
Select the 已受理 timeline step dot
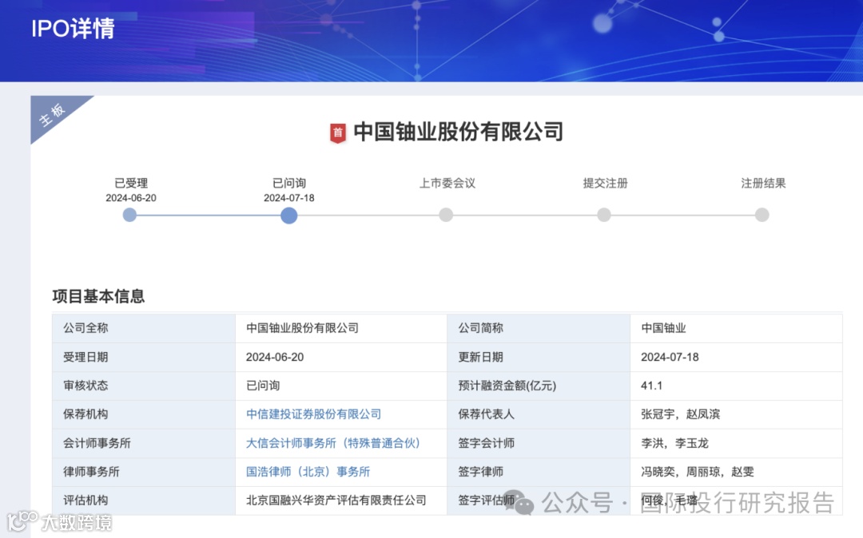[130, 215]
